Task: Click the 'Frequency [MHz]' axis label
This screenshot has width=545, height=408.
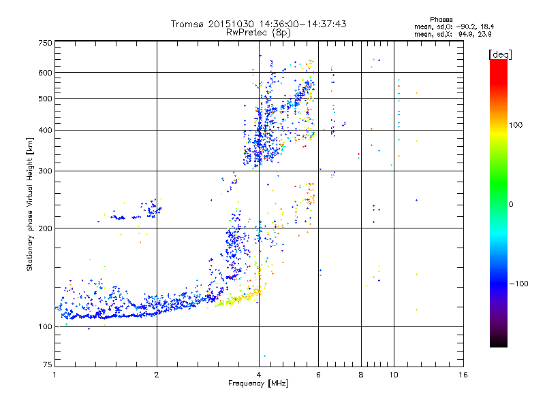Action: pos(258,384)
